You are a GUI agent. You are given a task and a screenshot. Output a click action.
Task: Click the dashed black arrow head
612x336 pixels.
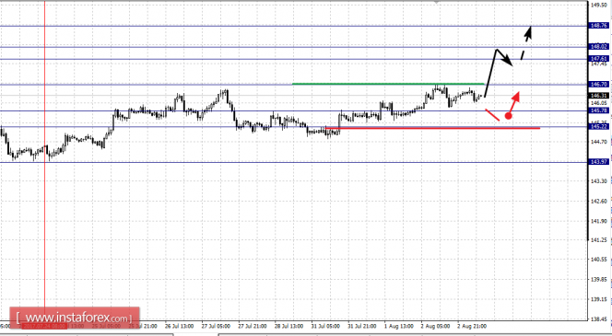(x=528, y=32)
